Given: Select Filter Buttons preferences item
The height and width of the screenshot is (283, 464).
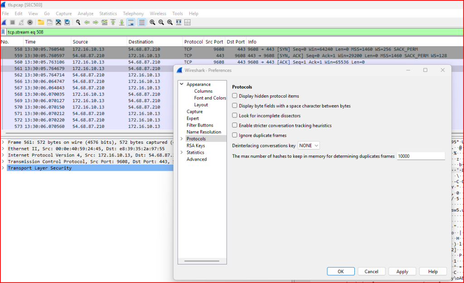Looking at the screenshot, I should click(200, 125).
